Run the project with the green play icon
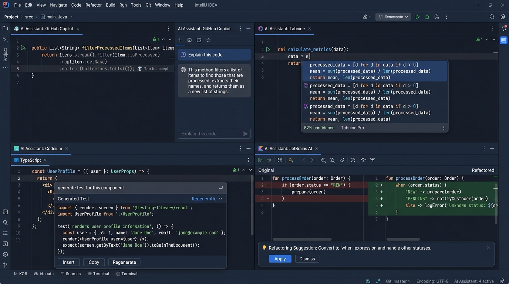509x284 pixels. (x=418, y=17)
